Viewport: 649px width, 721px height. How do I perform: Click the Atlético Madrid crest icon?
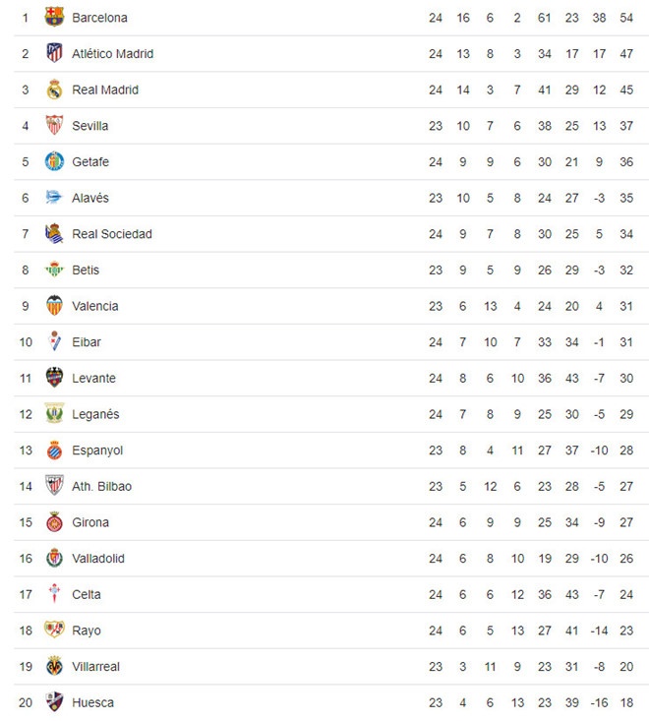(x=54, y=53)
